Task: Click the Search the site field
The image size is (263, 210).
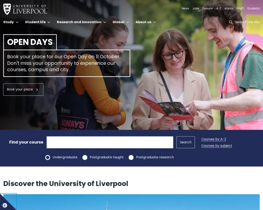Action: pos(247,22)
